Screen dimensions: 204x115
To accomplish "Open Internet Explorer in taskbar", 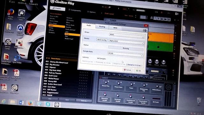I will point(4,101).
